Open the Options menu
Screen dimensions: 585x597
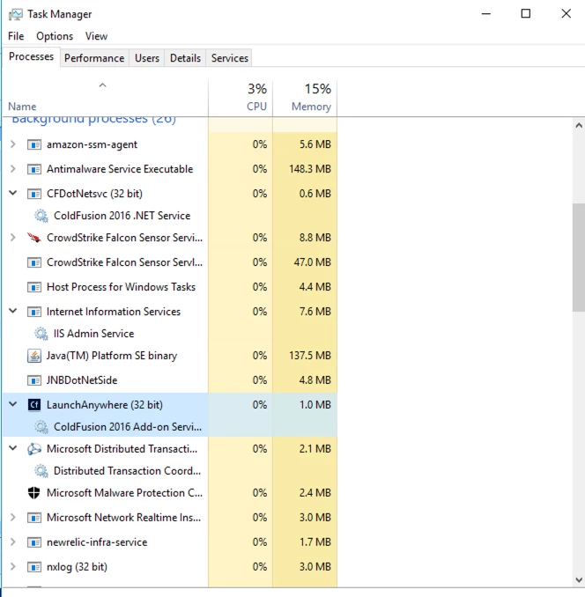tap(55, 36)
